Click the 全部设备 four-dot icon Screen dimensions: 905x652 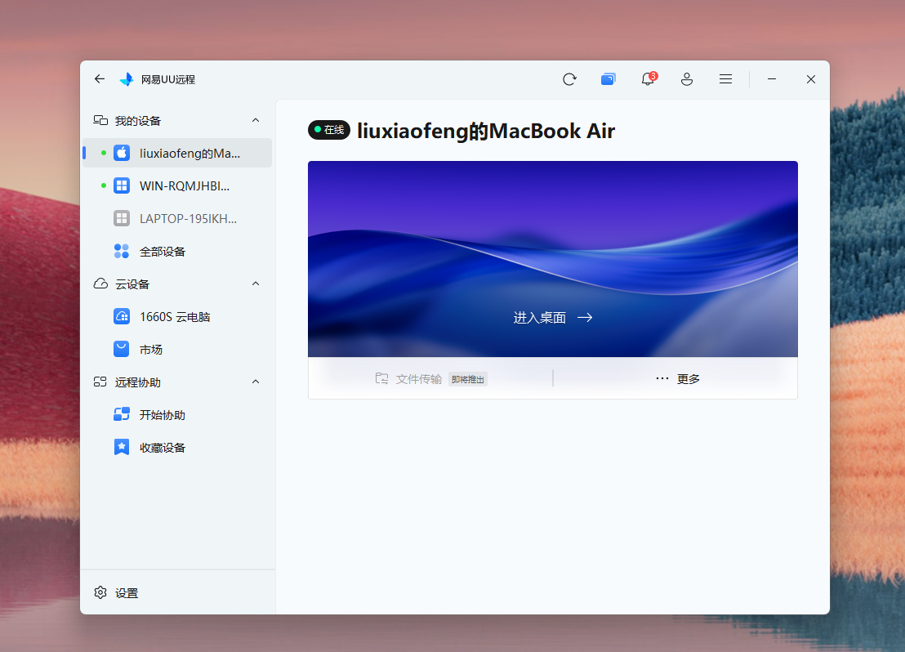click(122, 251)
